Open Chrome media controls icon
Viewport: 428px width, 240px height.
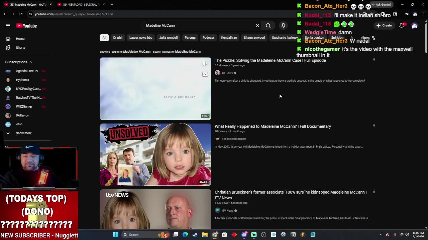[407, 14]
